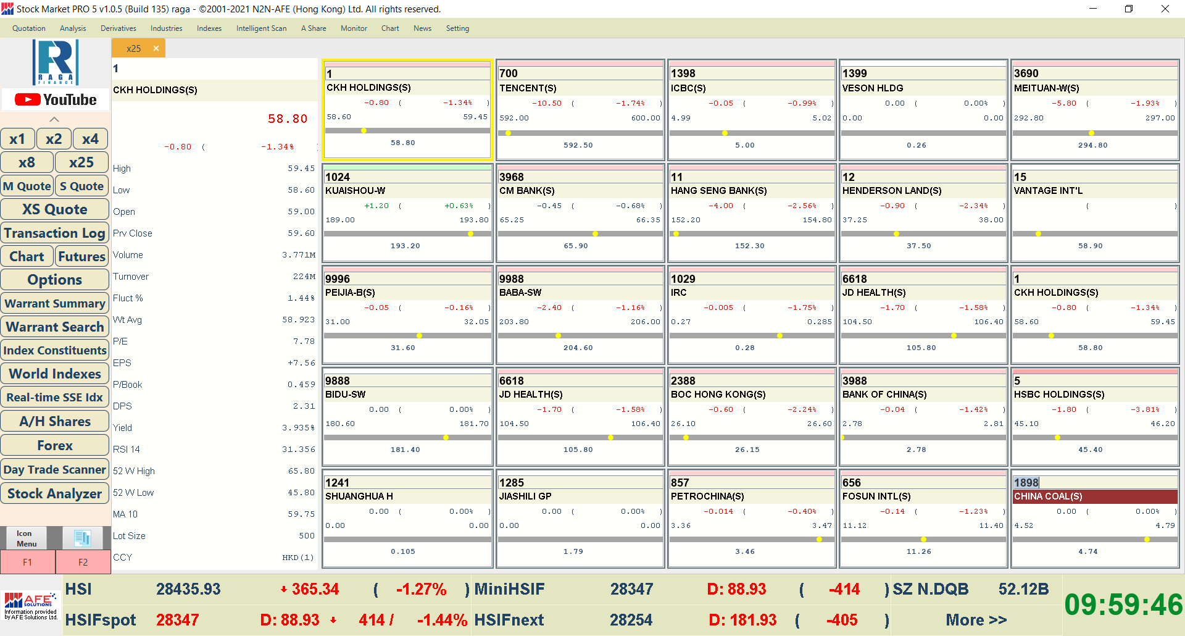Expand More >> in the index bar
The image size is (1185, 636).
pos(976,620)
